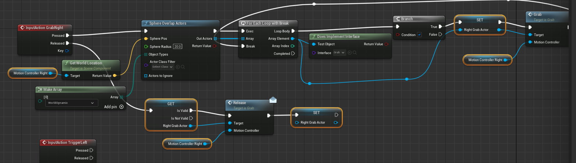Click the Actors to Ignore pin
Image resolution: width=576 pixels, height=163 pixels.
click(146, 76)
